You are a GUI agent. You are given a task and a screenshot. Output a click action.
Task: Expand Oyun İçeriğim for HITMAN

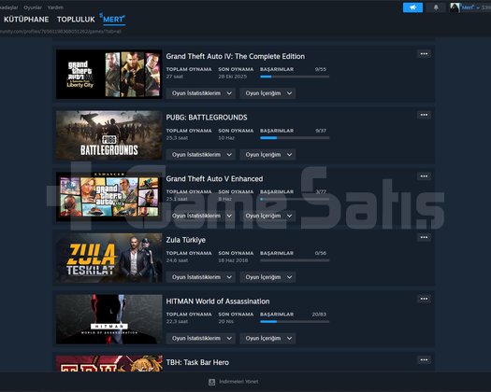[x=267, y=338]
